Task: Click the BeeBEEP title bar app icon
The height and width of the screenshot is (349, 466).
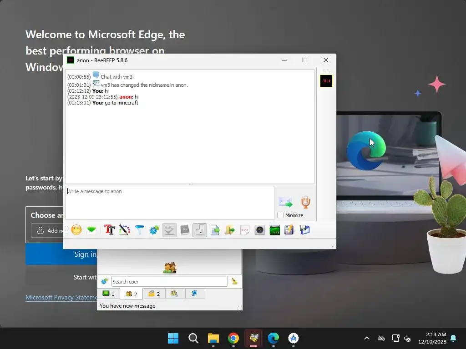Action: [x=71, y=60]
